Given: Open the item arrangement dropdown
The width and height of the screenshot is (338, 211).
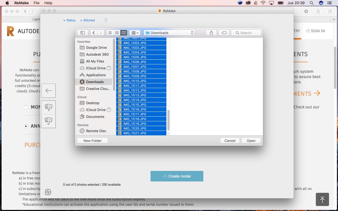Looking at the screenshot, I should 135,33.
